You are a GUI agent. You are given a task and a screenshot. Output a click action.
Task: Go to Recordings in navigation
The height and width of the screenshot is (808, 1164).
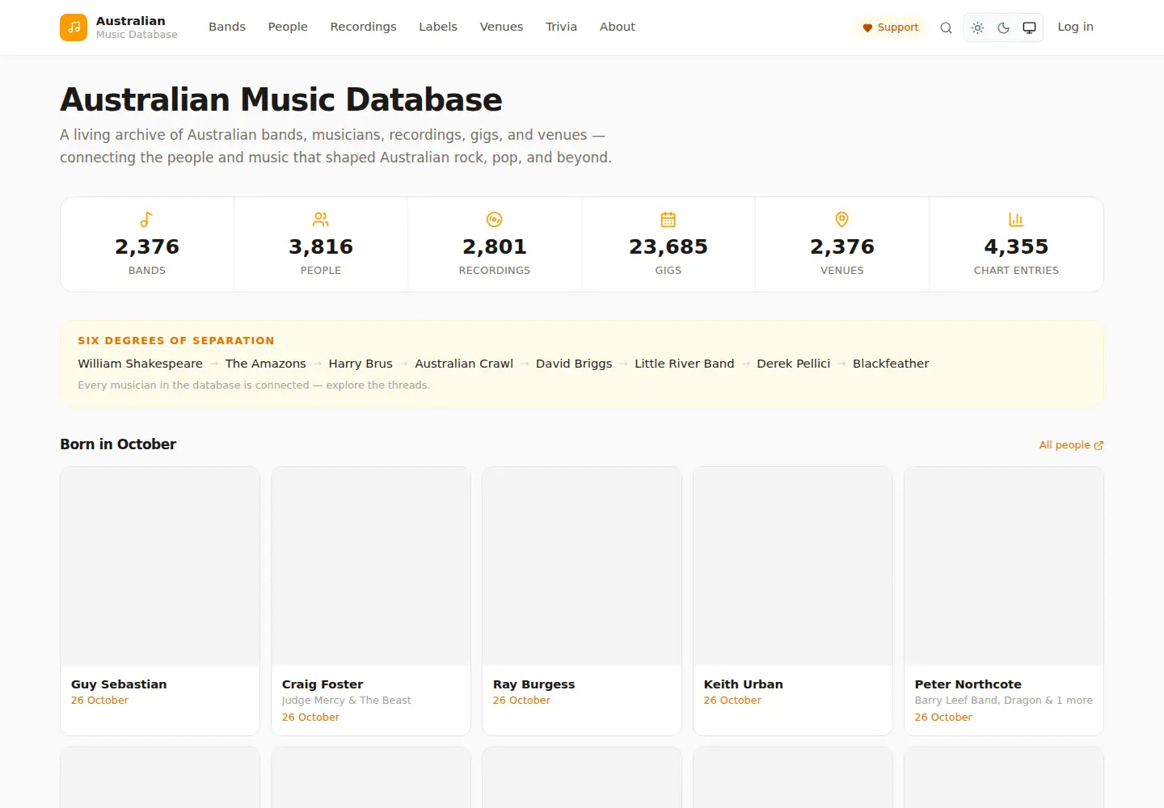363,27
